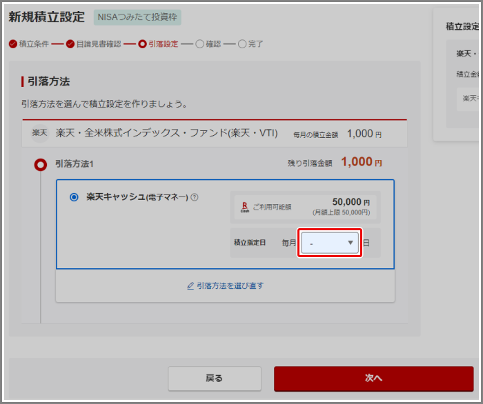Click the pencil edit icon
This screenshot has height=404, width=483.
190,286
